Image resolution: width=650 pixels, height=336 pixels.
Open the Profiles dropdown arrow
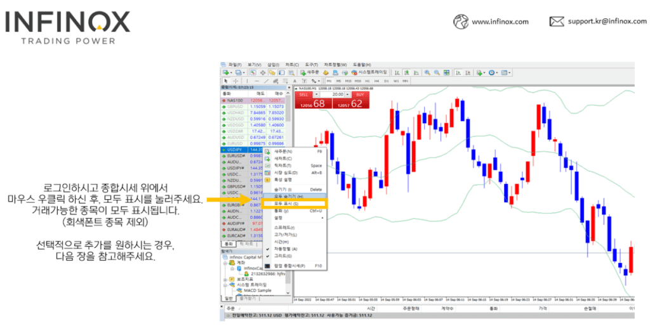pyautogui.click(x=244, y=73)
